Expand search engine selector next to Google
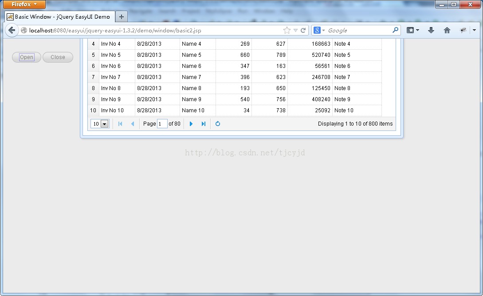Image resolution: width=483 pixels, height=296 pixels. click(x=323, y=30)
